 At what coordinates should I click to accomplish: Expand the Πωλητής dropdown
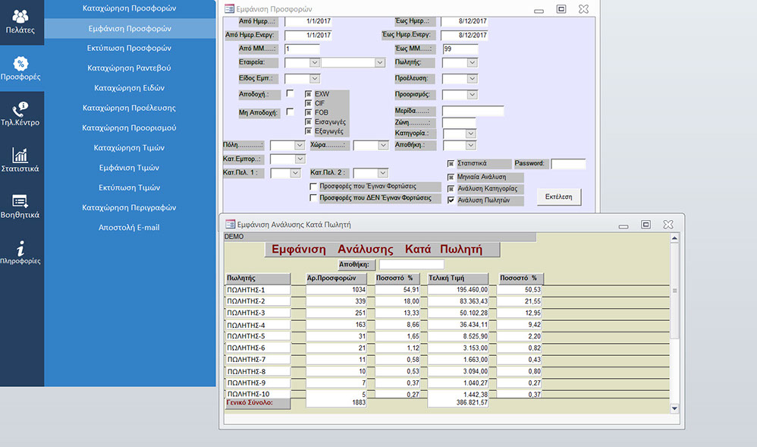click(x=471, y=63)
